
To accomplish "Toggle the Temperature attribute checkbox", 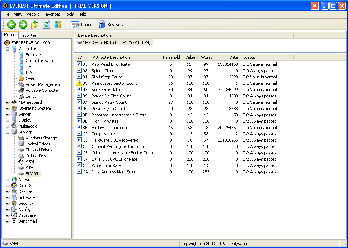I will 79,134.
